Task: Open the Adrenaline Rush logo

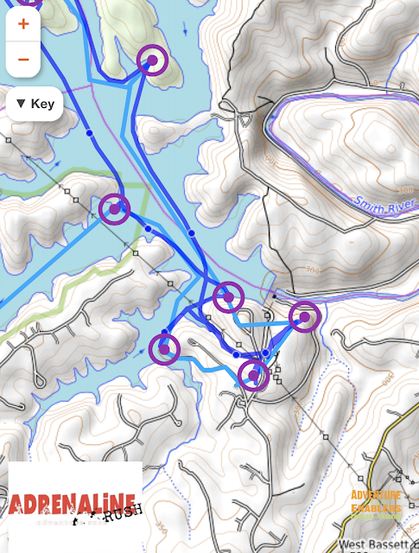Action: pos(75,507)
